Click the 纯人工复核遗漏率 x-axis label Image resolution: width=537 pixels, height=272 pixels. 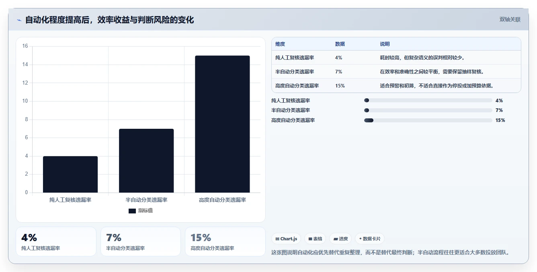click(x=70, y=200)
